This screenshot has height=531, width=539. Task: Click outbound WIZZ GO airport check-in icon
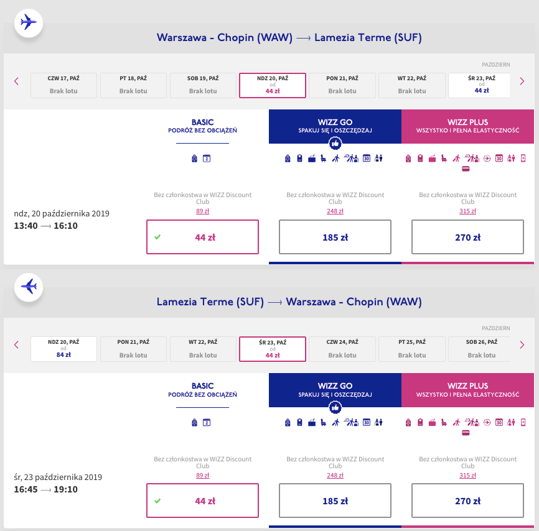pos(351,159)
